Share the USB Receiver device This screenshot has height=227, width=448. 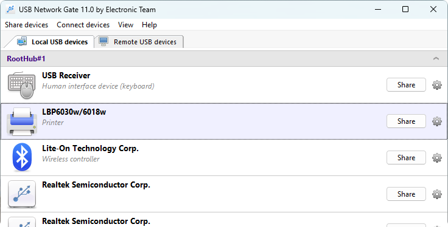coord(406,85)
